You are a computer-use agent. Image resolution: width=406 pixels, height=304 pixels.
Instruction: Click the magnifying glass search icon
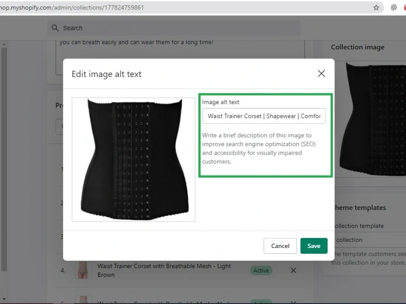tap(55, 28)
